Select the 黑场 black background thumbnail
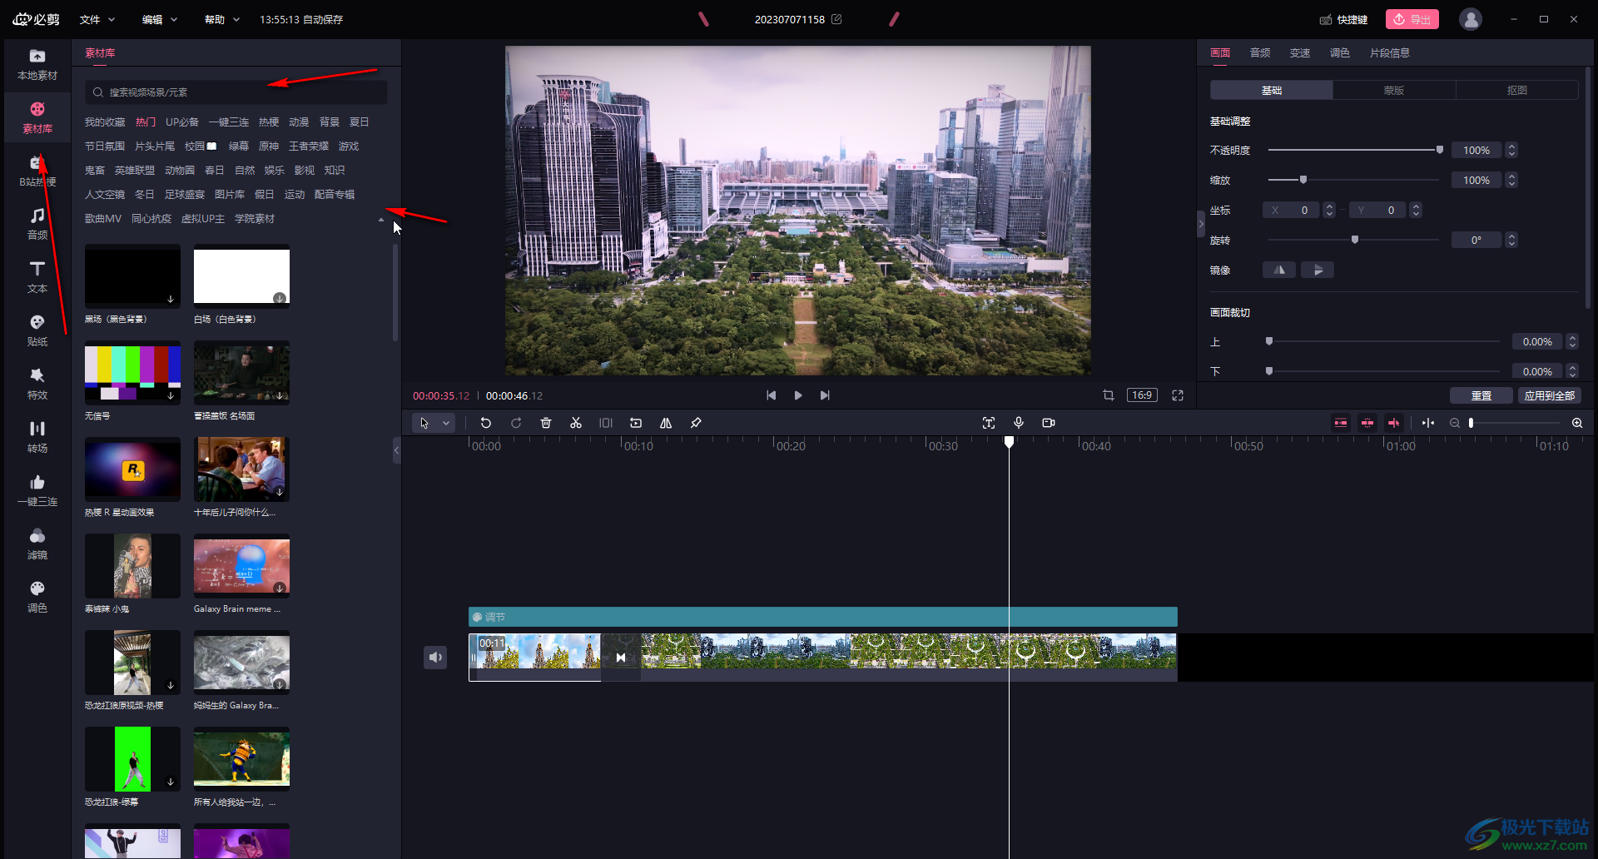 (x=132, y=276)
